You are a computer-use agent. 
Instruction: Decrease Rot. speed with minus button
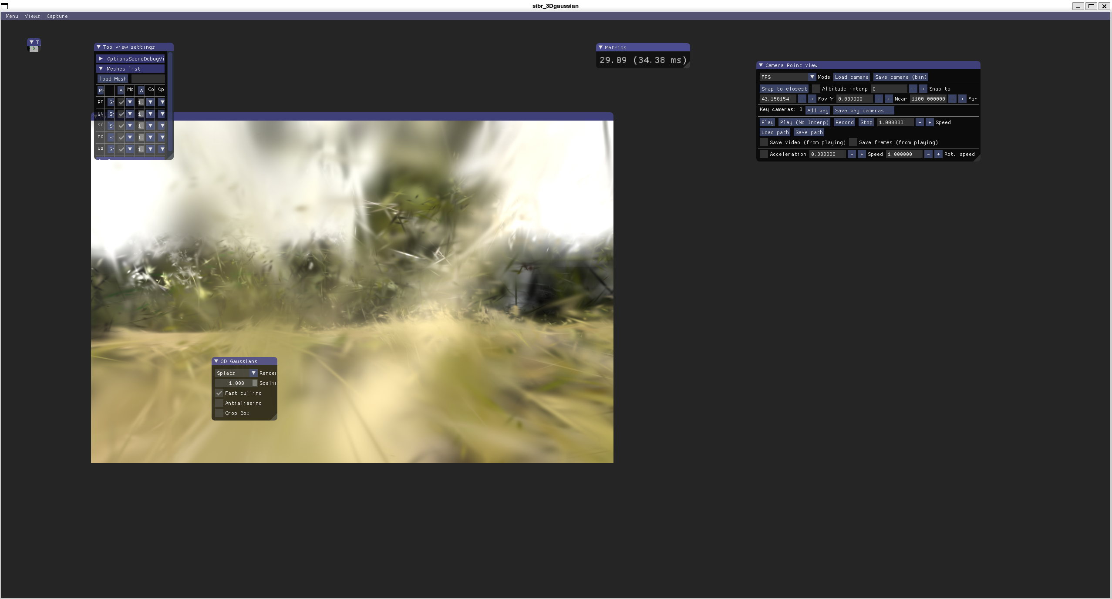tap(928, 154)
